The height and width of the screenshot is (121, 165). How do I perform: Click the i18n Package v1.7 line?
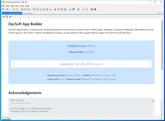[31, 108]
